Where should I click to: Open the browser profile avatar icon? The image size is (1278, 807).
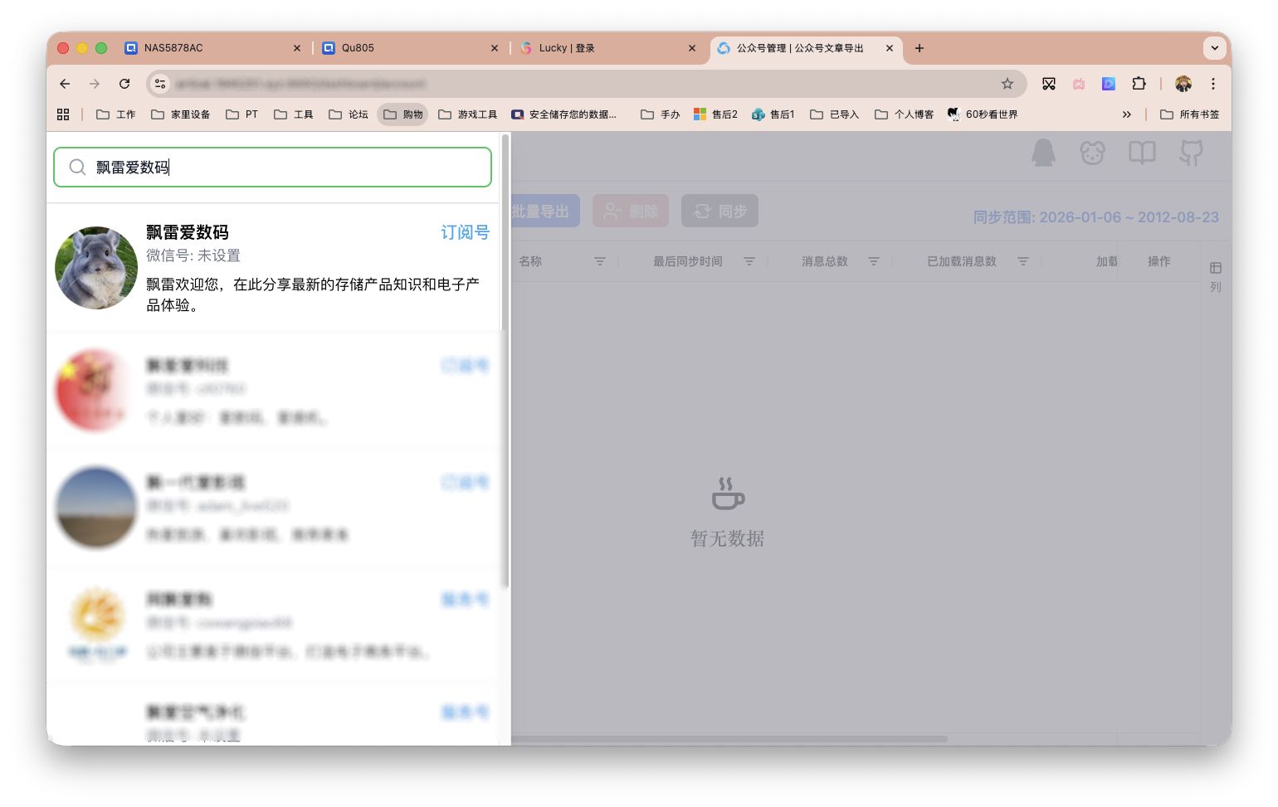click(x=1183, y=83)
